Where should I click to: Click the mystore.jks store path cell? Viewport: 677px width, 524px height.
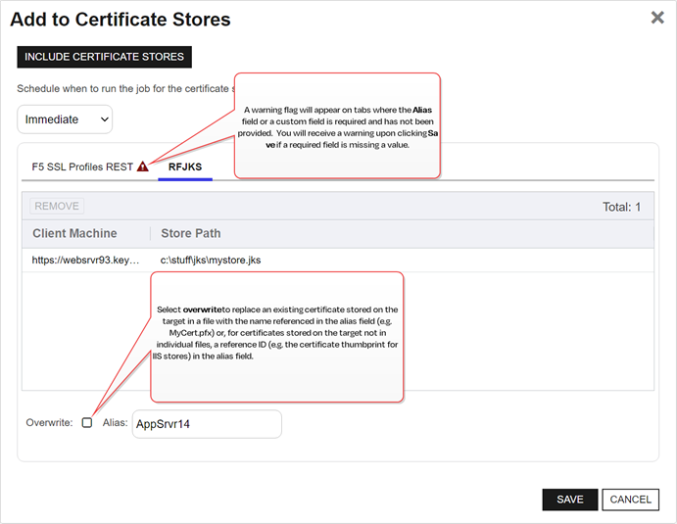pos(211,260)
